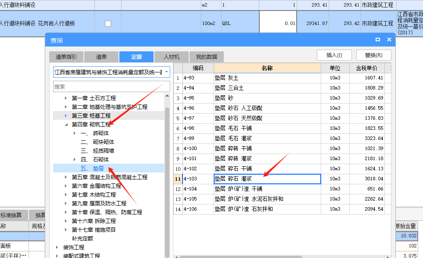The height and width of the screenshot is (258, 423).
Task: Expand 第十六章 拆除工程 node
Action: pyautogui.click(x=65, y=221)
